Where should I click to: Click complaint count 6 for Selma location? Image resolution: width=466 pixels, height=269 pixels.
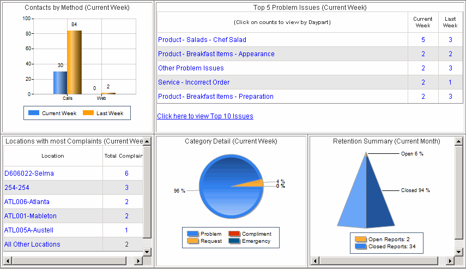coord(126,174)
